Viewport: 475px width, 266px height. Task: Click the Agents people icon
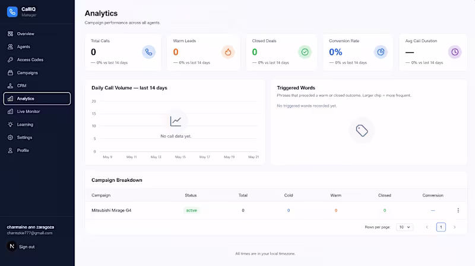click(10, 47)
